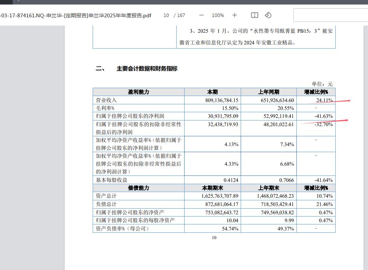Viewport: 368px width, 270px height.
Task: Click the 100% zoom level field
Action: (218, 15)
